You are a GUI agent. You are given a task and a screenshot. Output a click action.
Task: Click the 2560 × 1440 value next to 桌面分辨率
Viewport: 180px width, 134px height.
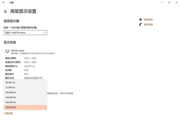point(30,58)
